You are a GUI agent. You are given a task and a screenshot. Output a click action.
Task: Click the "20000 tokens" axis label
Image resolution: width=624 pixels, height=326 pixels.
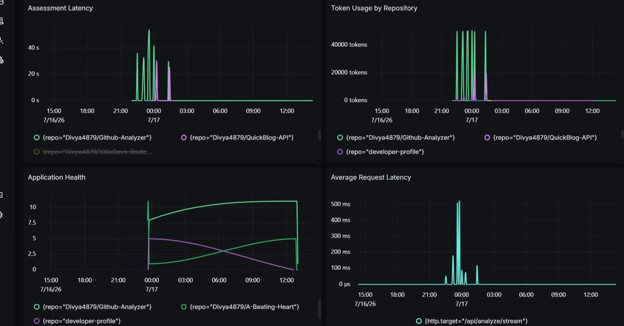349,73
